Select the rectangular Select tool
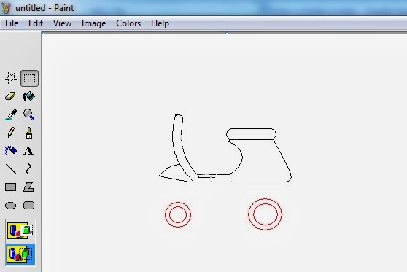 29,78
